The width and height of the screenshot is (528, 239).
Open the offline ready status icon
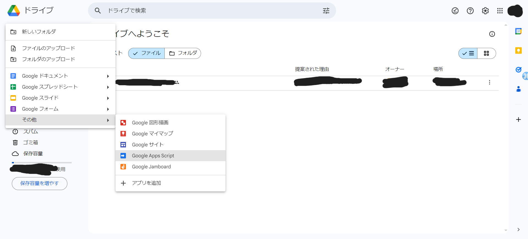[455, 11]
